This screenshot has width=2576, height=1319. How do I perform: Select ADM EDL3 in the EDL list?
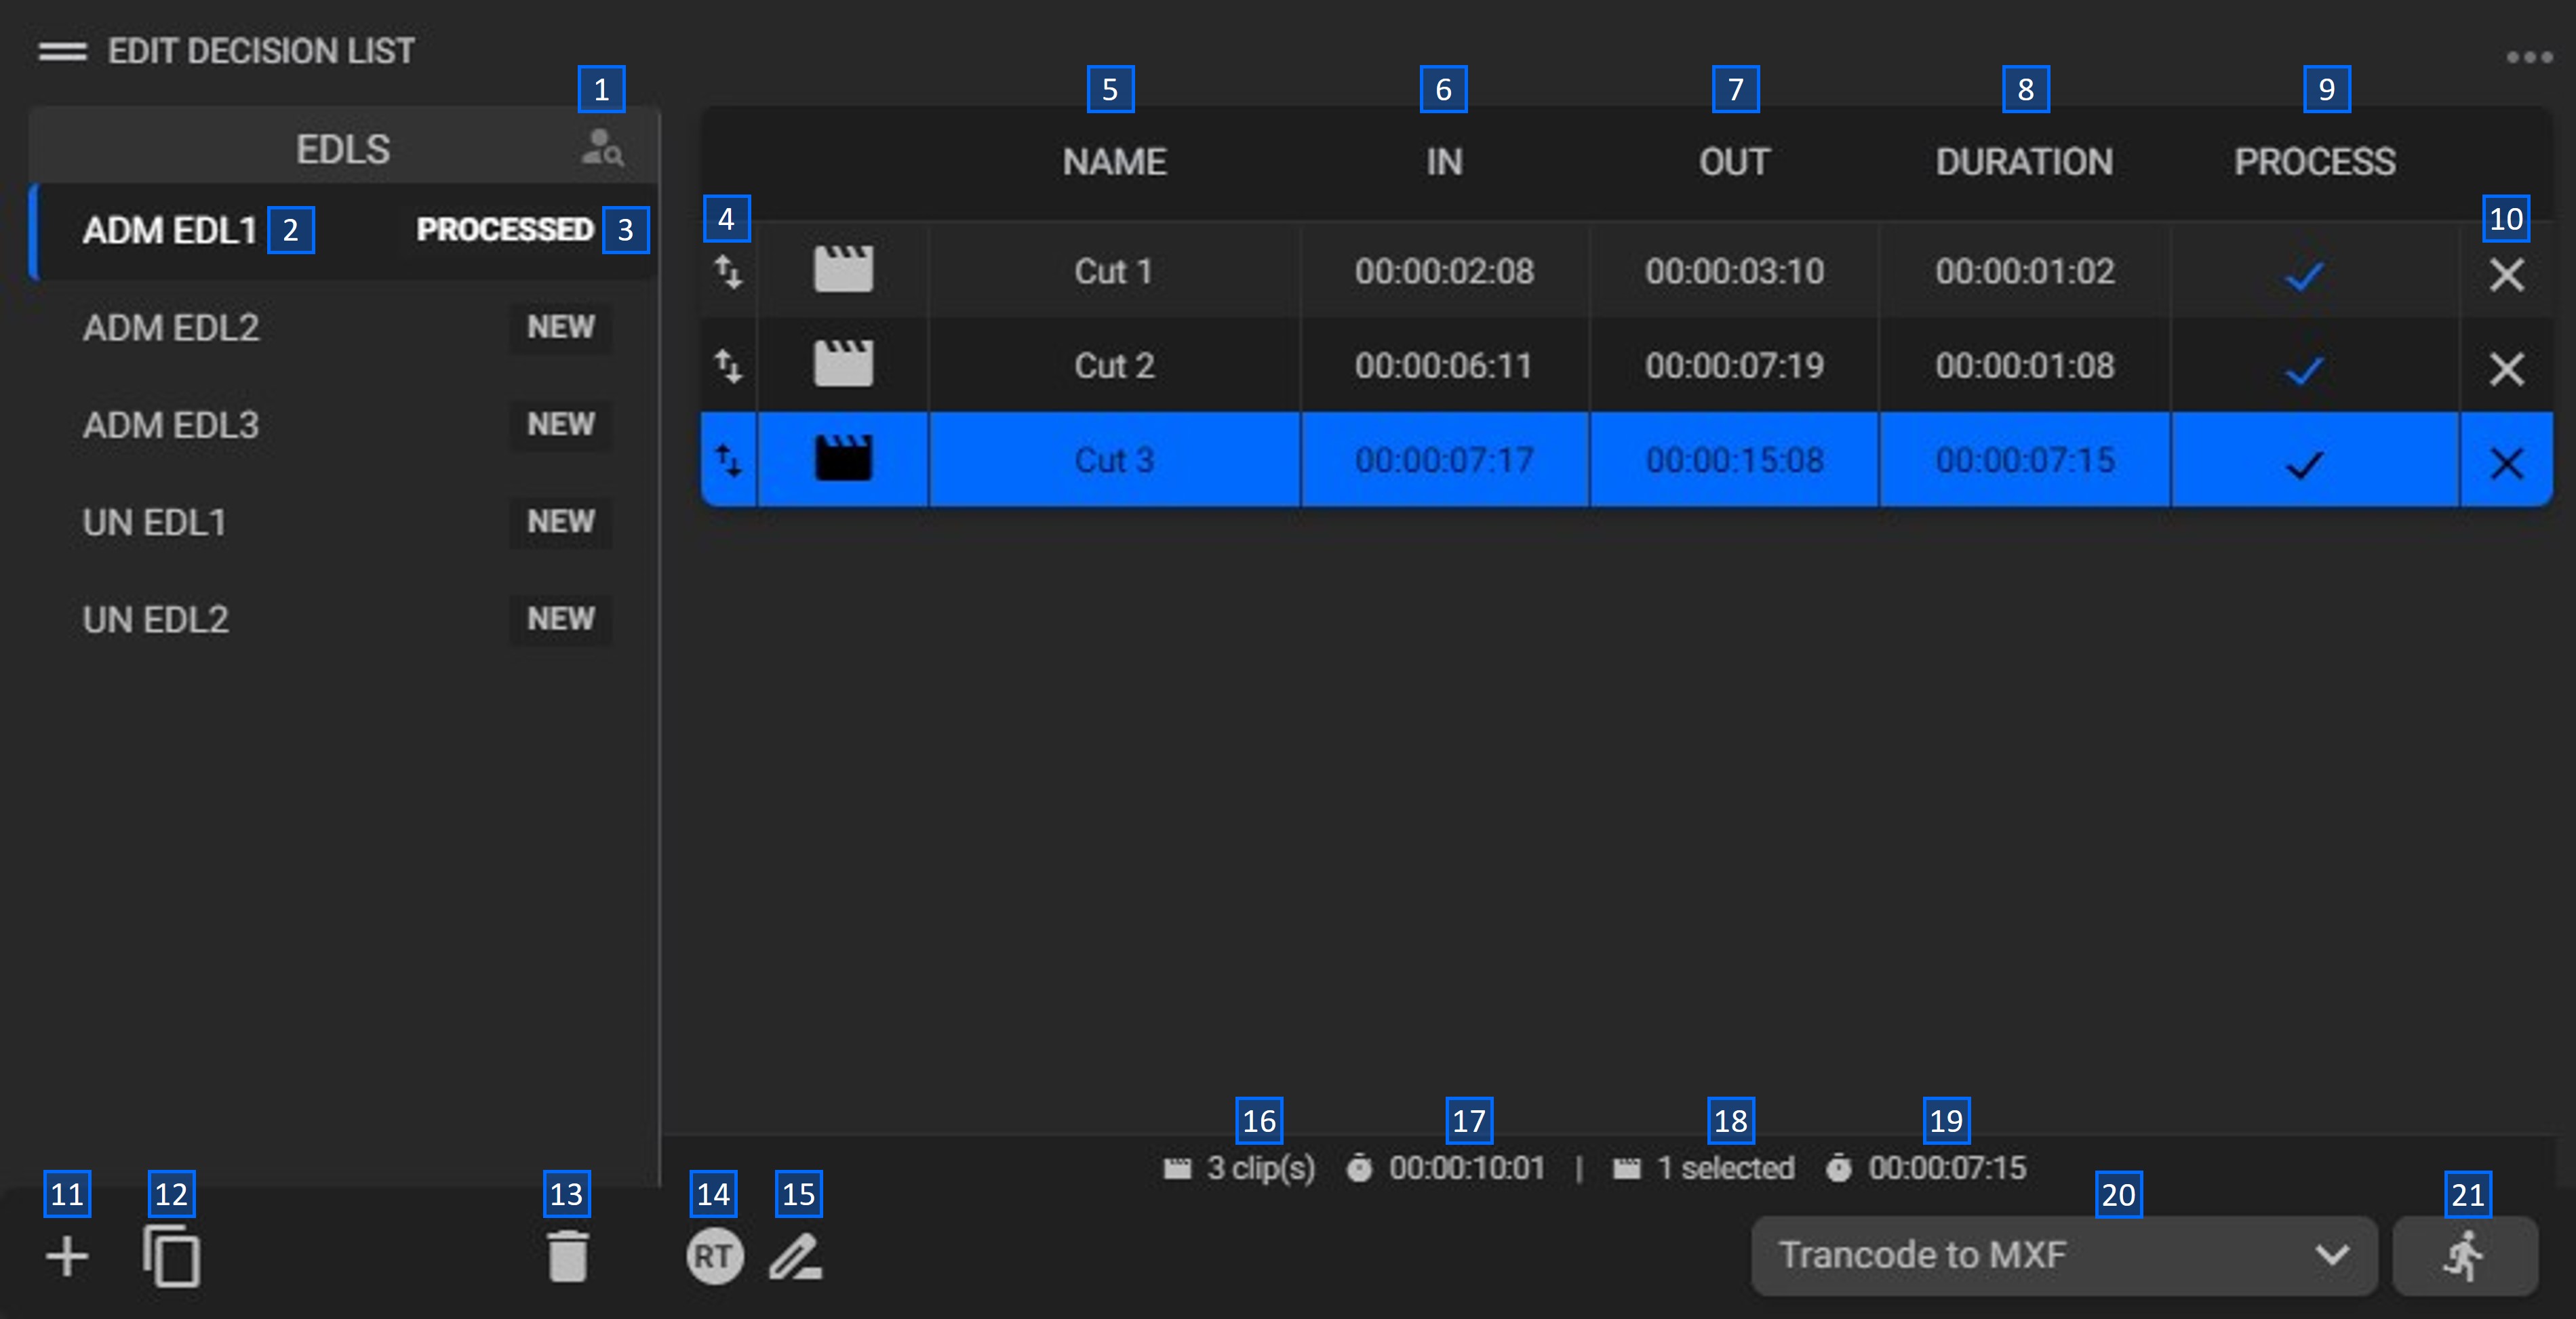[x=344, y=425]
